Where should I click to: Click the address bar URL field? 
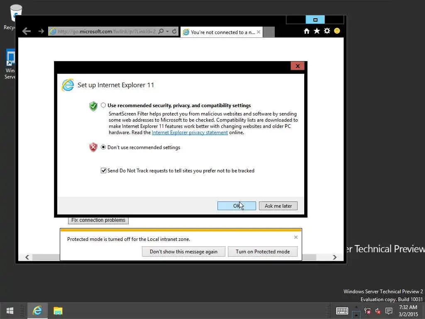(x=107, y=32)
